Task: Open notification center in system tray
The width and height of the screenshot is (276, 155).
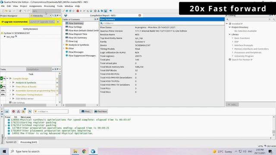Action: (x=270, y=151)
